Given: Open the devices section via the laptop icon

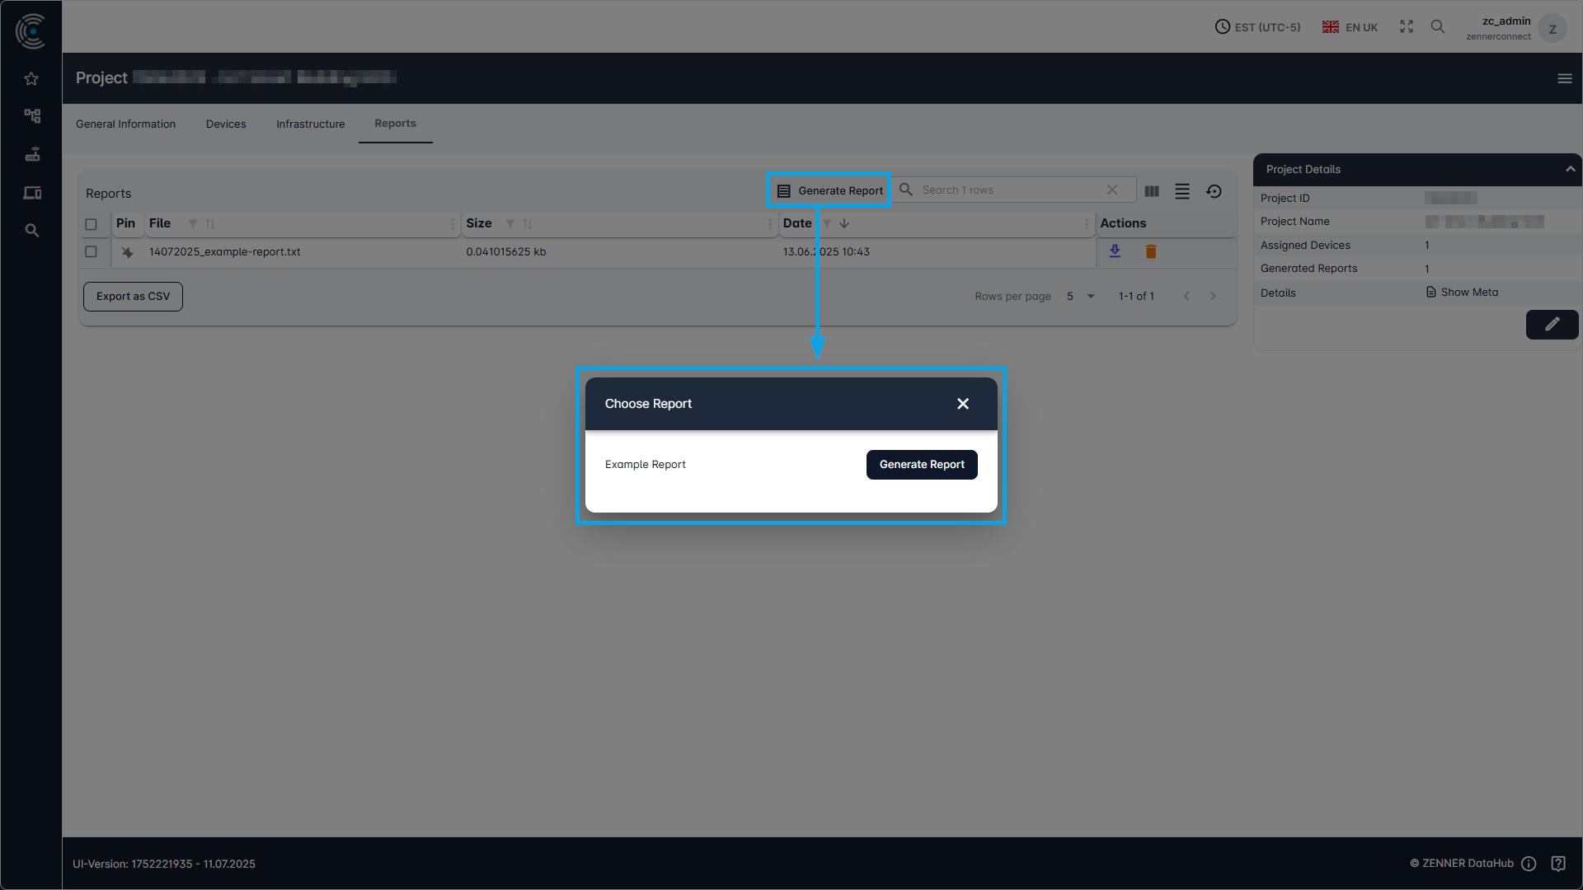Looking at the screenshot, I should [x=31, y=193].
